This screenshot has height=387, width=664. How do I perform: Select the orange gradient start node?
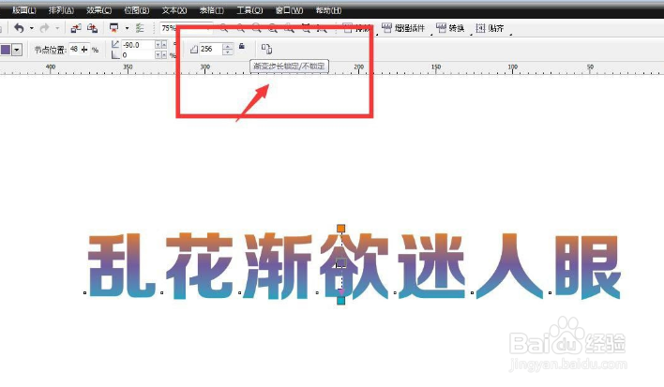click(x=340, y=229)
